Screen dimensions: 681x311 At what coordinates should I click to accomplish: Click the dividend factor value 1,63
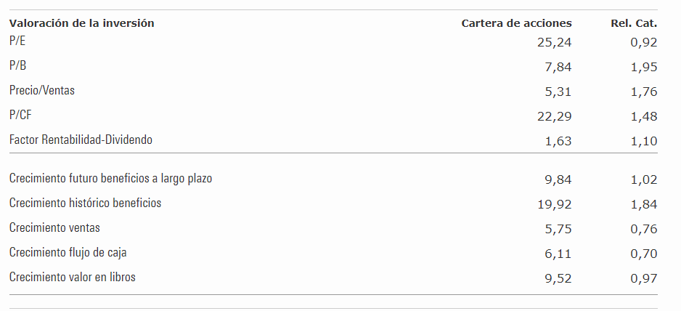[x=558, y=140]
